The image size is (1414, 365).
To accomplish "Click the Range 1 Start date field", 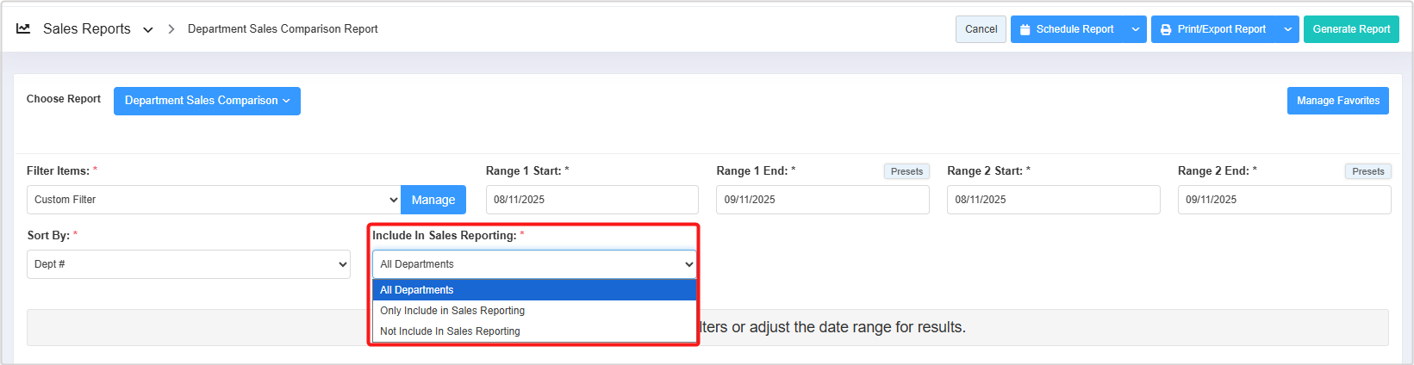I will [x=591, y=200].
